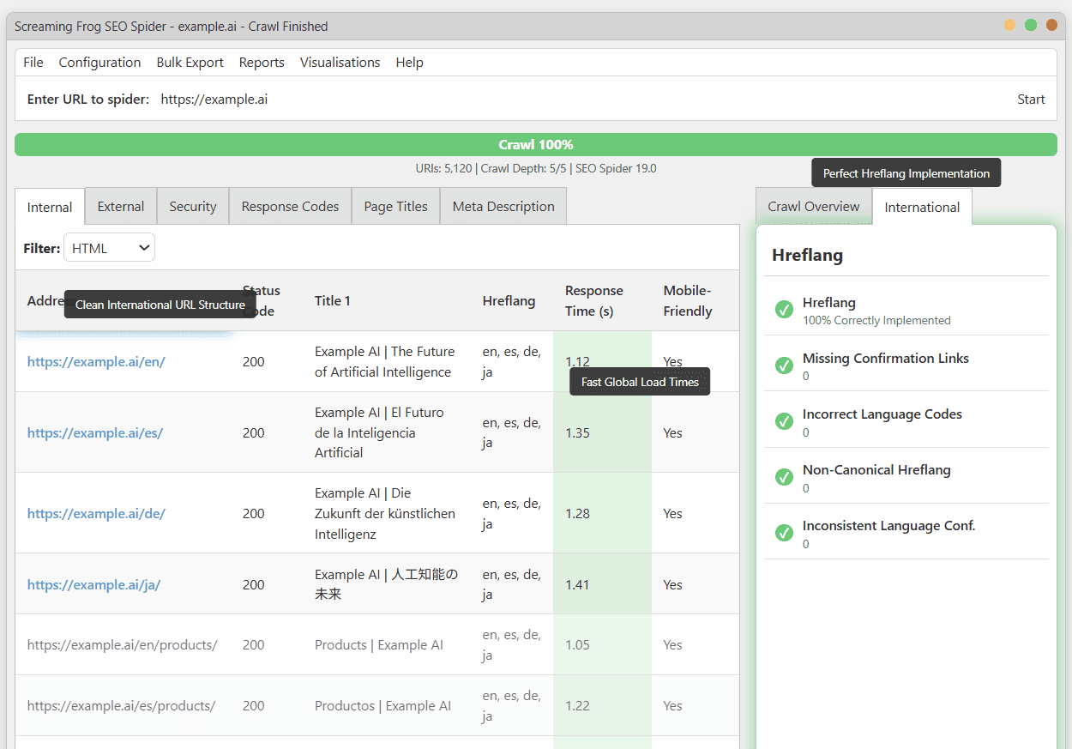Screen dimensions: 1072x749
Task: Open the https://example.ai/es/ address link
Action: (95, 433)
